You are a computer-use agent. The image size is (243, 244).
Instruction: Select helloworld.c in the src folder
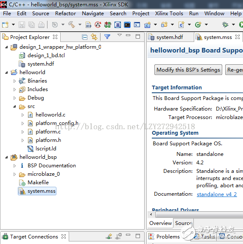pyautogui.click(x=50, y=115)
